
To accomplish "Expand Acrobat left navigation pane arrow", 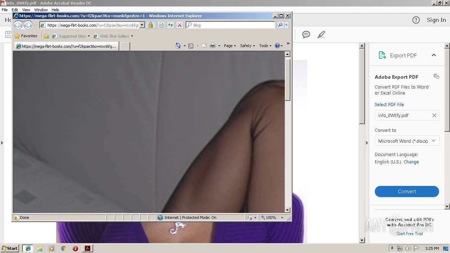I will pyautogui.click(x=2, y=143).
